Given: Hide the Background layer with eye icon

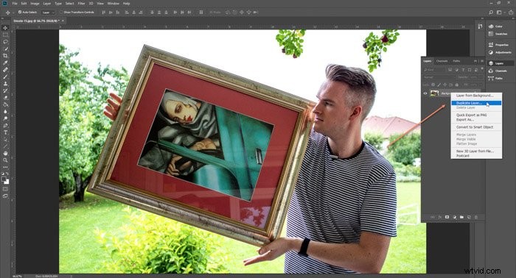Looking at the screenshot, I should point(425,93).
